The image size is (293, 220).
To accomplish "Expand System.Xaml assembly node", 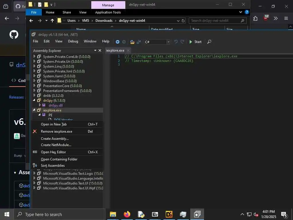I will 34,76.
